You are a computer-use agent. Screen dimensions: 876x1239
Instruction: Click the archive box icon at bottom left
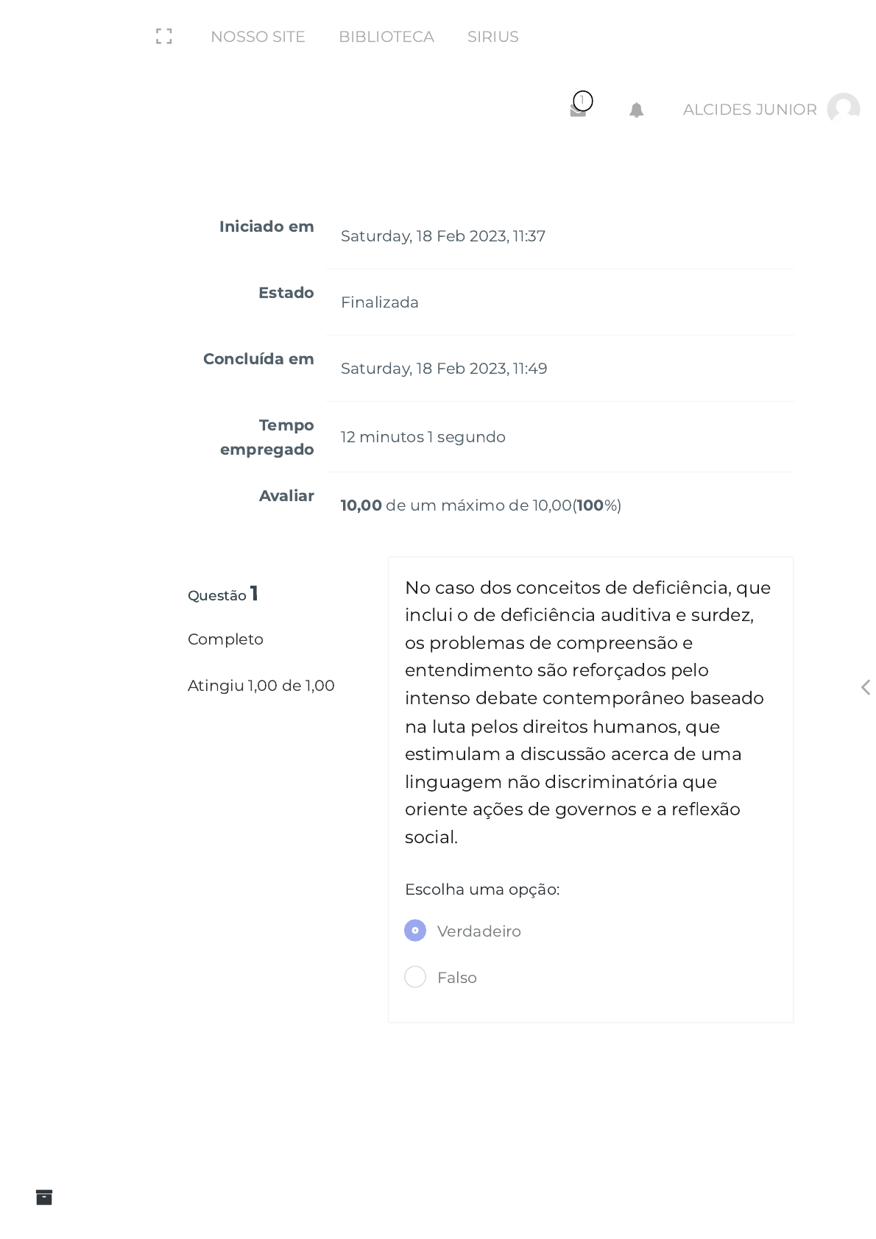click(x=44, y=1197)
